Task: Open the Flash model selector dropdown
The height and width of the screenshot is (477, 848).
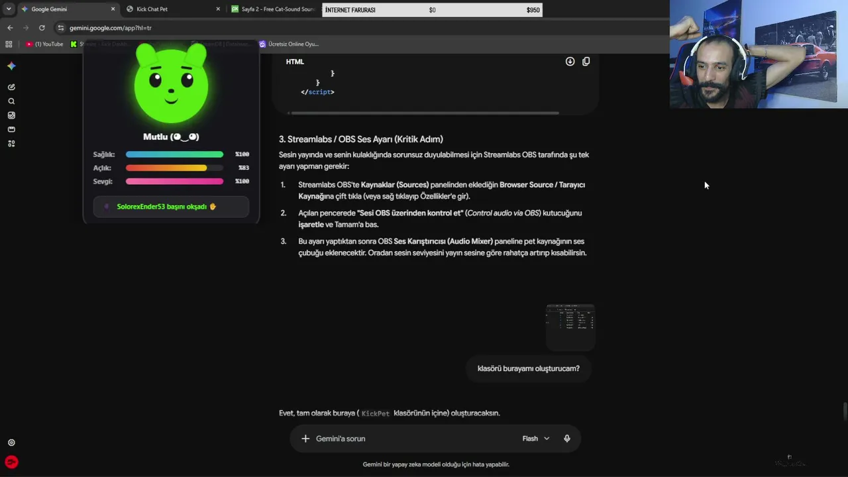Action: [536, 439]
